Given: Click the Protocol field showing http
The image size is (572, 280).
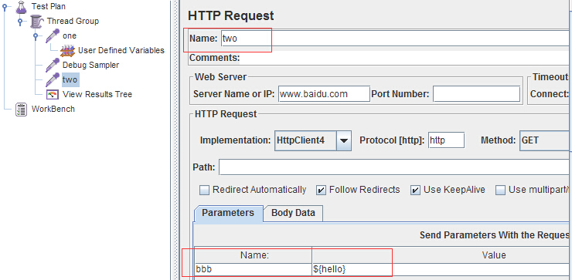Looking at the screenshot, I should 446,140.
